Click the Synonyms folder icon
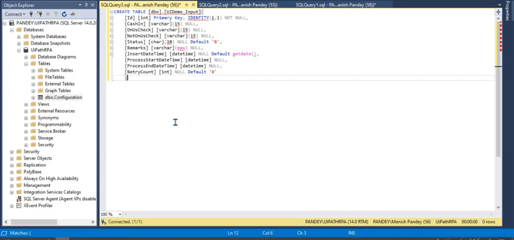 pyautogui.click(x=33, y=118)
